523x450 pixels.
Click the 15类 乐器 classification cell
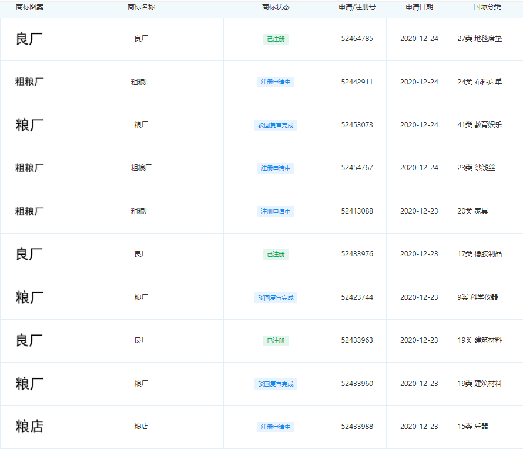(472, 427)
